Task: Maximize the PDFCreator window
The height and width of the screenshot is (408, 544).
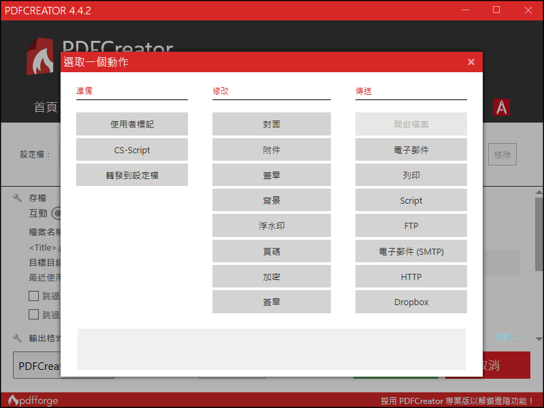Action: [496, 10]
